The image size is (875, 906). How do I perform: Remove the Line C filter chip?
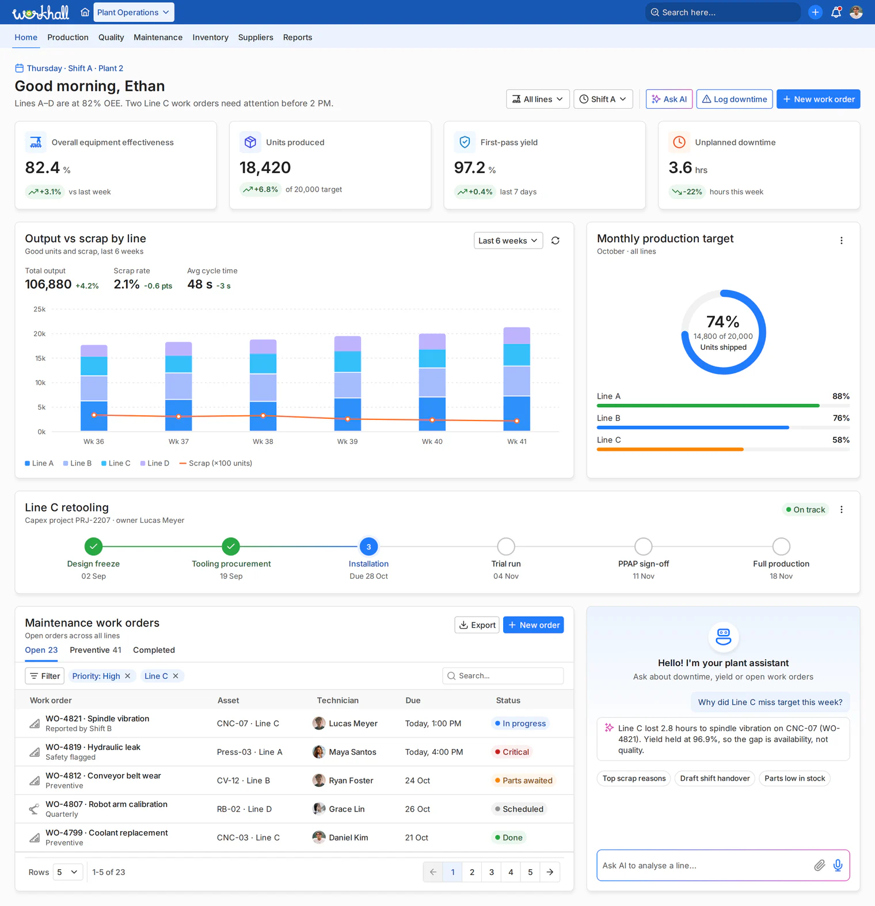click(x=176, y=676)
